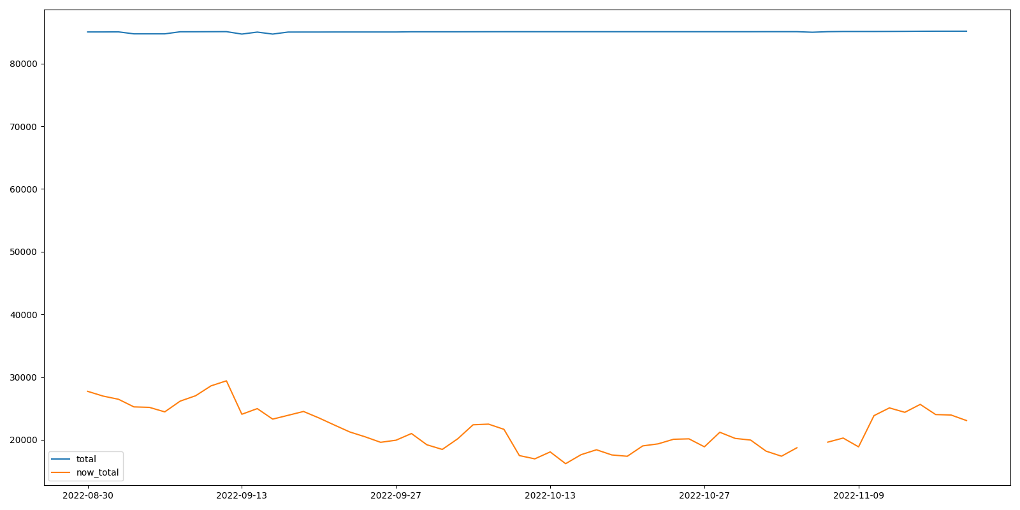
Task: Click the x-axis date 2022-10-13
Action: point(550,495)
